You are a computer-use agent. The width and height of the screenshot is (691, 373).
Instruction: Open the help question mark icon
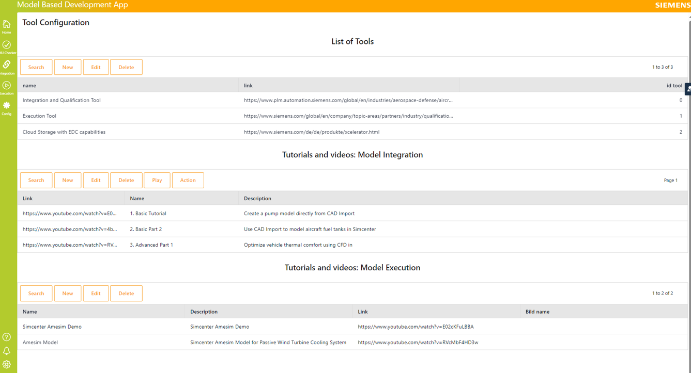pyautogui.click(x=7, y=337)
